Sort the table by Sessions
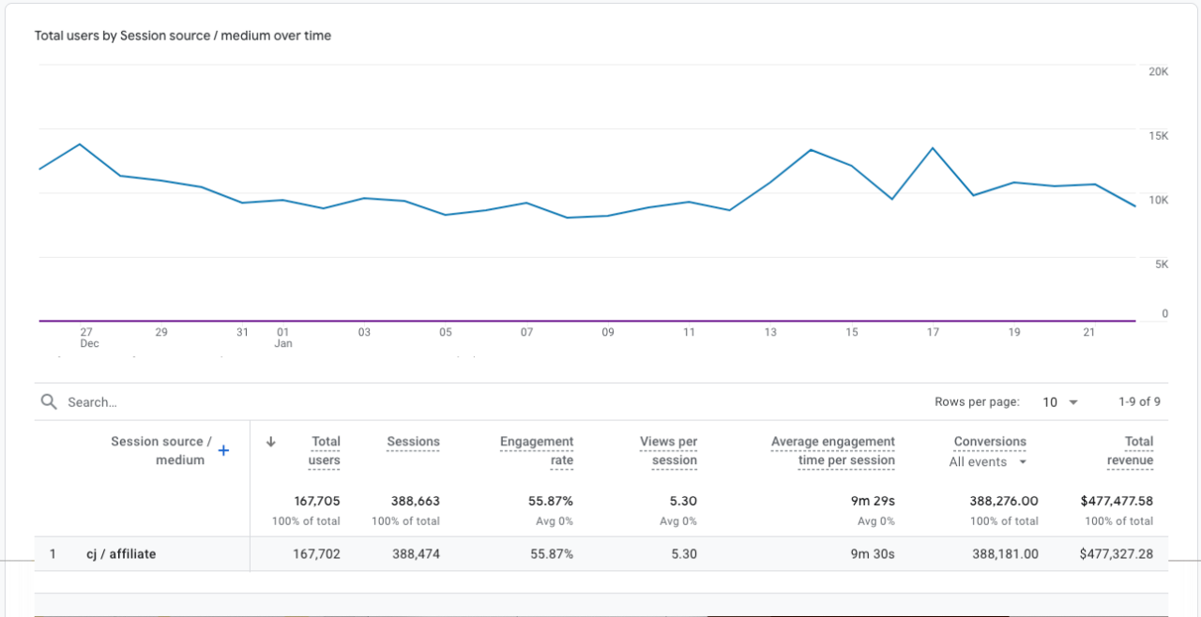1201x617 pixels. [413, 442]
